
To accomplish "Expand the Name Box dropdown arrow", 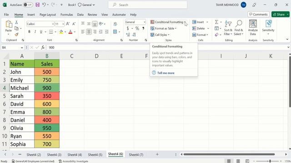I will coord(22,48).
